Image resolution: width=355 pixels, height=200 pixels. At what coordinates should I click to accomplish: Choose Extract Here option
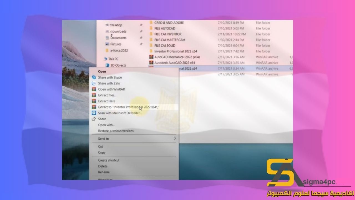[x=106, y=101]
